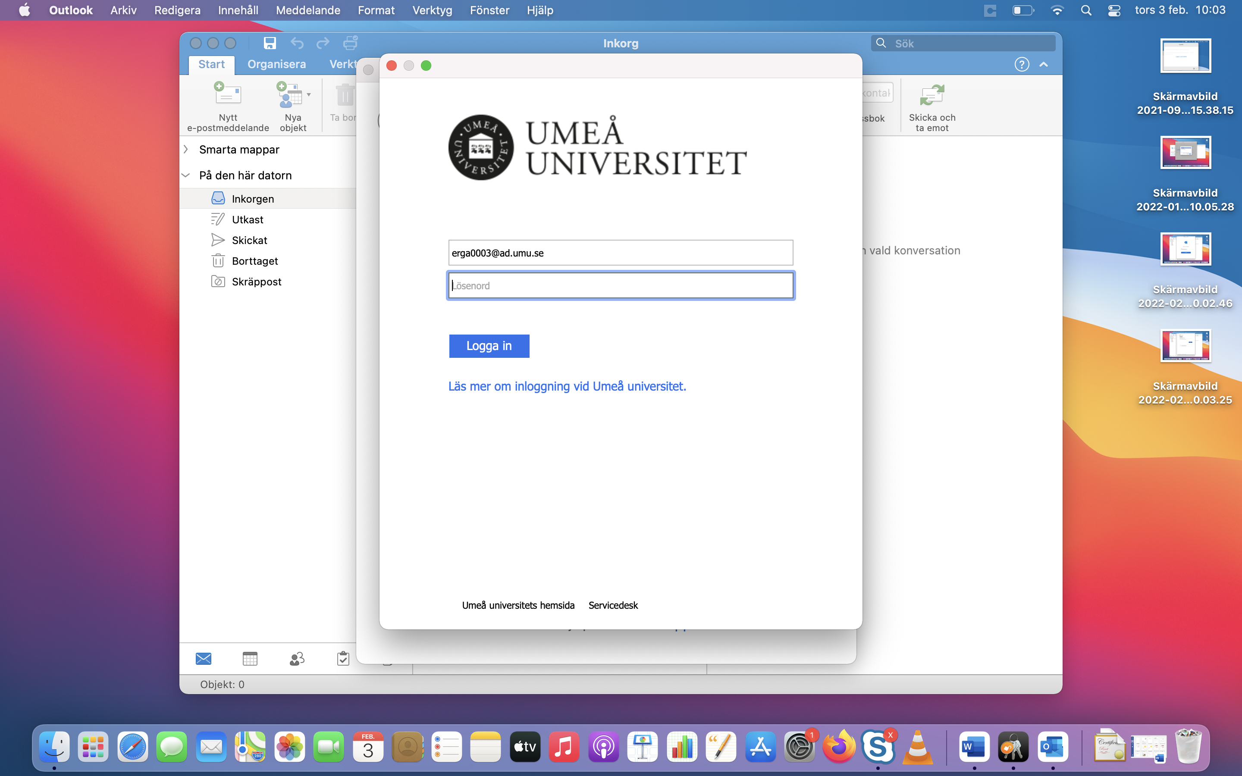
Task: Open the Servicedesk link
Action: tap(613, 605)
